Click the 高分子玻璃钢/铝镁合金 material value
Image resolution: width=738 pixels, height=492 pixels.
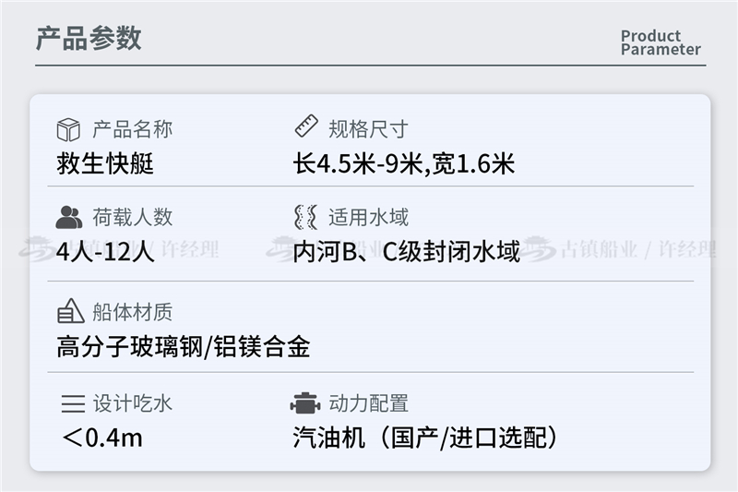click(x=184, y=347)
